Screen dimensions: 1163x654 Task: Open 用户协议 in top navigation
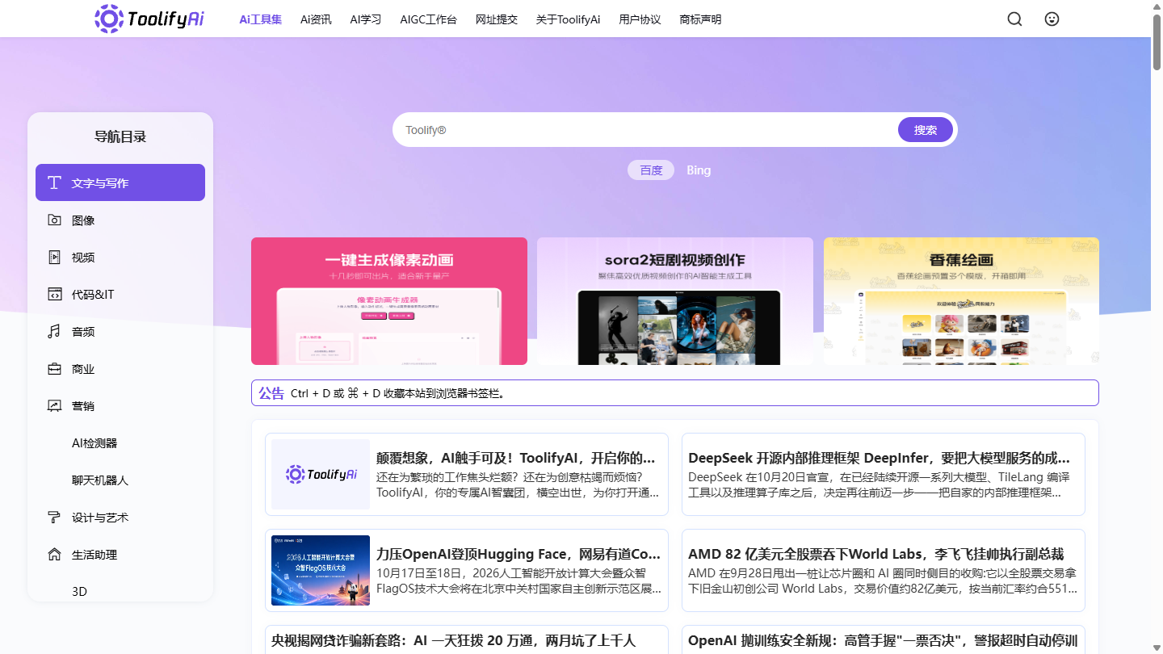[x=640, y=19]
